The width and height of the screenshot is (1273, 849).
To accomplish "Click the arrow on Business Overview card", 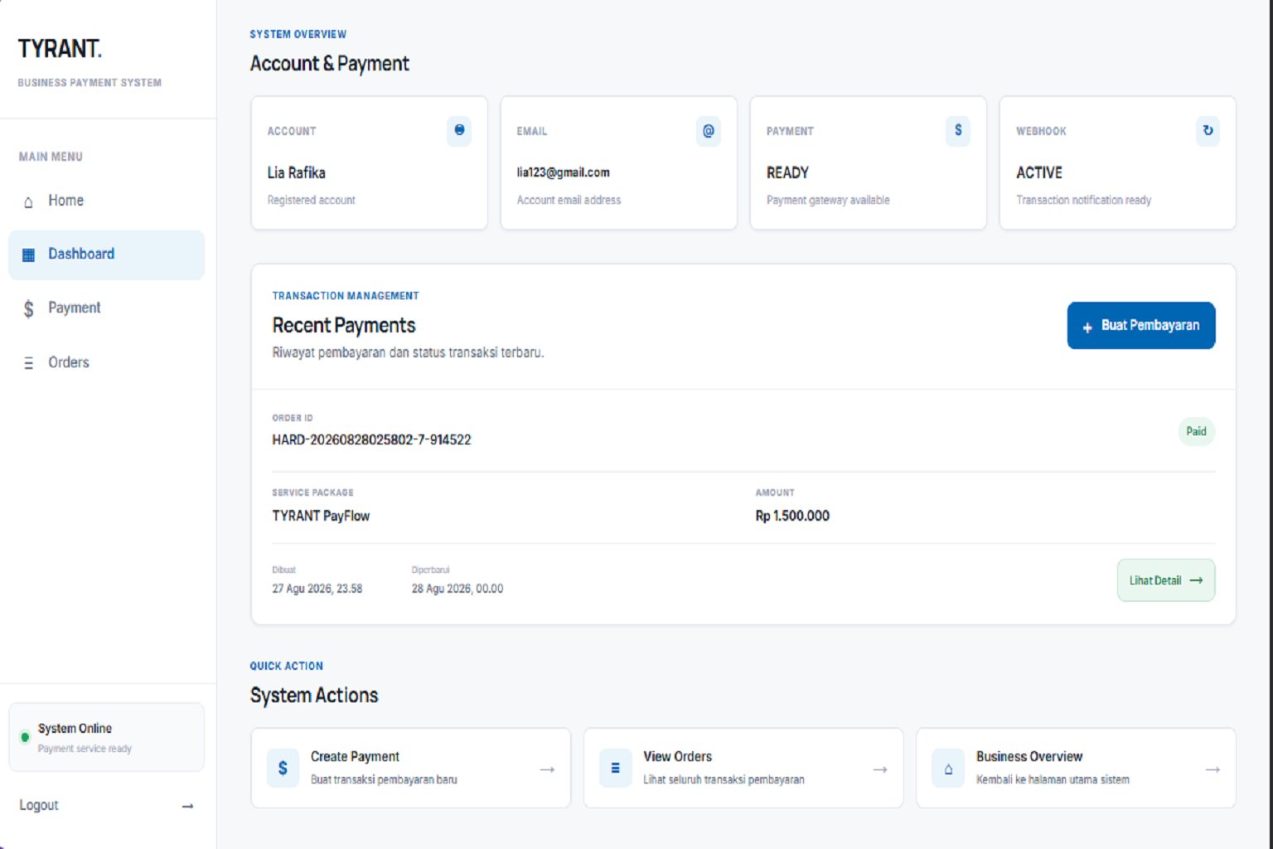I will tap(1212, 769).
